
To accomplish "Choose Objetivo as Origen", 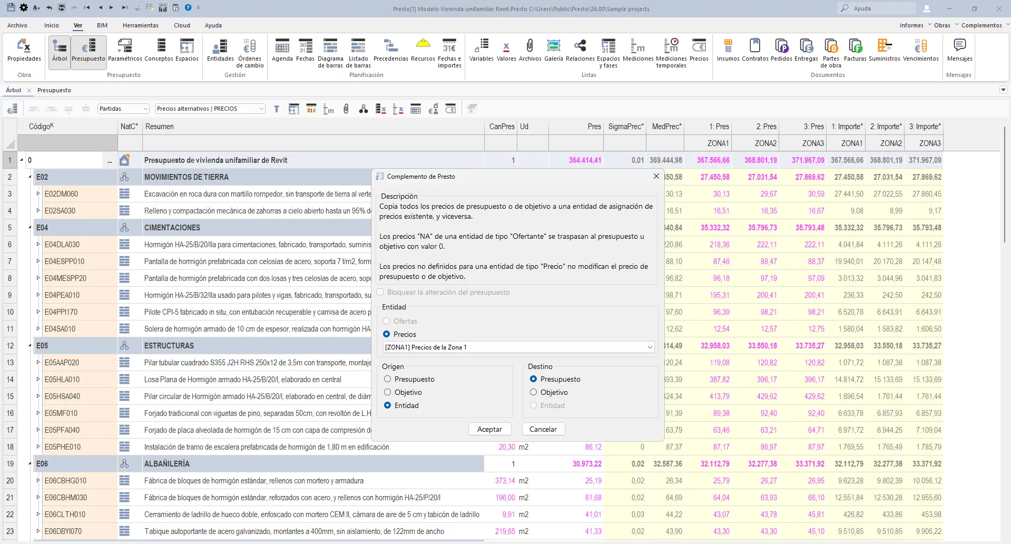I will click(388, 392).
